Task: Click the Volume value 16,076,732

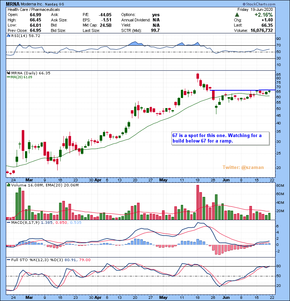Action: pyautogui.click(x=262, y=30)
